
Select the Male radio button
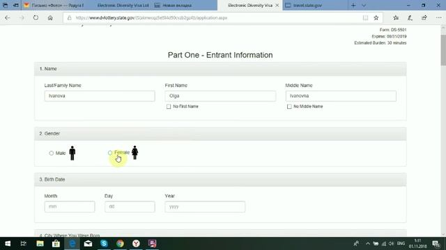coord(51,153)
